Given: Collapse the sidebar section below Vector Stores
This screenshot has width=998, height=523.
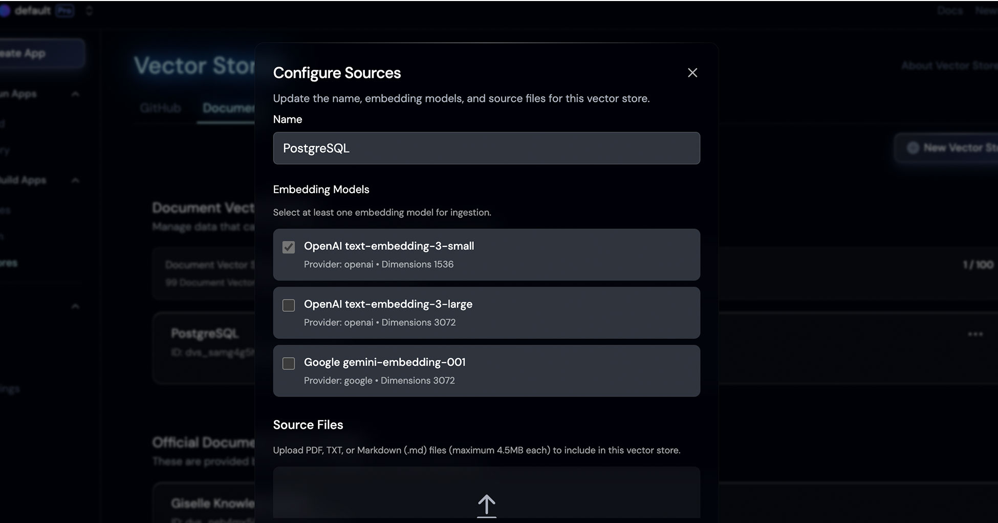Looking at the screenshot, I should click(75, 306).
